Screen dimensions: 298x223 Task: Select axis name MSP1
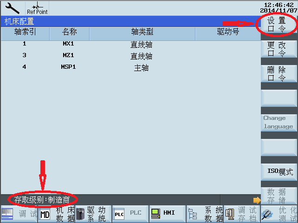68,67
